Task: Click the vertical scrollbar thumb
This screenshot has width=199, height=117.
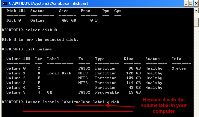Action: point(196,22)
